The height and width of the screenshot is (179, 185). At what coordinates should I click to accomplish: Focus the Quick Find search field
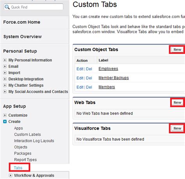coord(34,7)
